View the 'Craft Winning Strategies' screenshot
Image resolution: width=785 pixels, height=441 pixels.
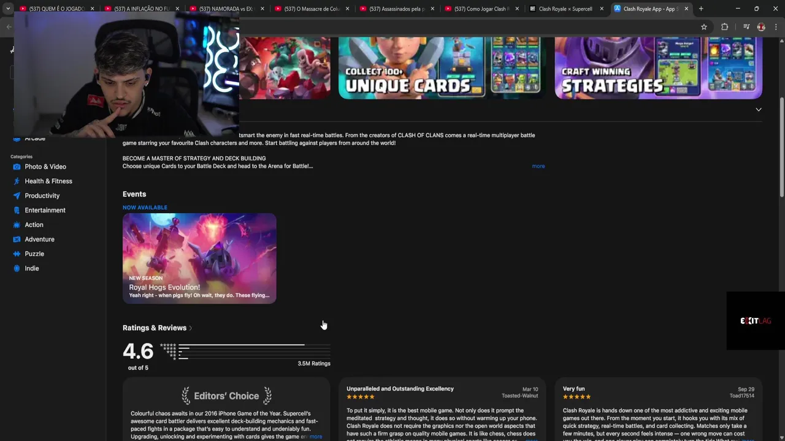[x=659, y=67]
